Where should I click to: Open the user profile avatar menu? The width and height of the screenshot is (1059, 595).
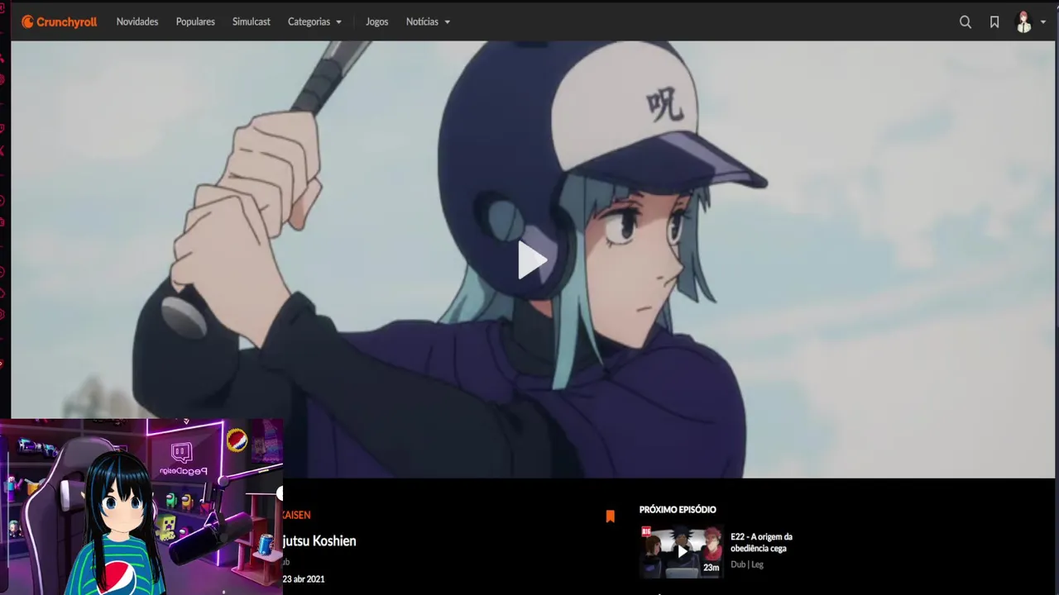coord(1031,22)
